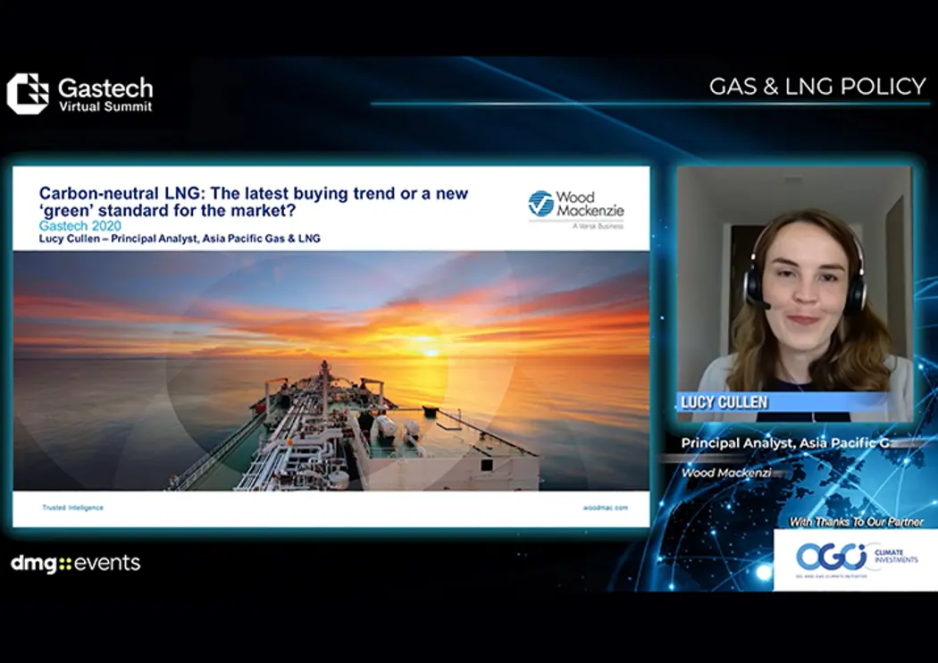The image size is (938, 663).
Task: Click the Trusted Intelligence footer text
Action: click(73, 508)
